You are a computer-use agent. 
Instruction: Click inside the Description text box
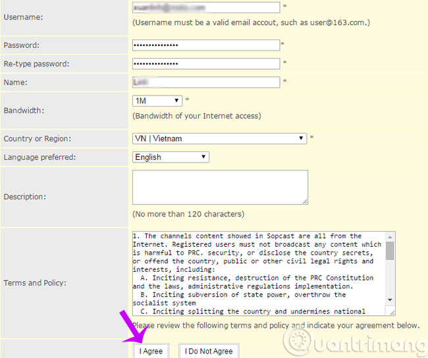coord(220,187)
